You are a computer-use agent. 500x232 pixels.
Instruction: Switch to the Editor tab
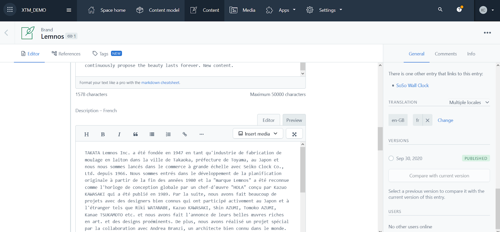click(30, 54)
